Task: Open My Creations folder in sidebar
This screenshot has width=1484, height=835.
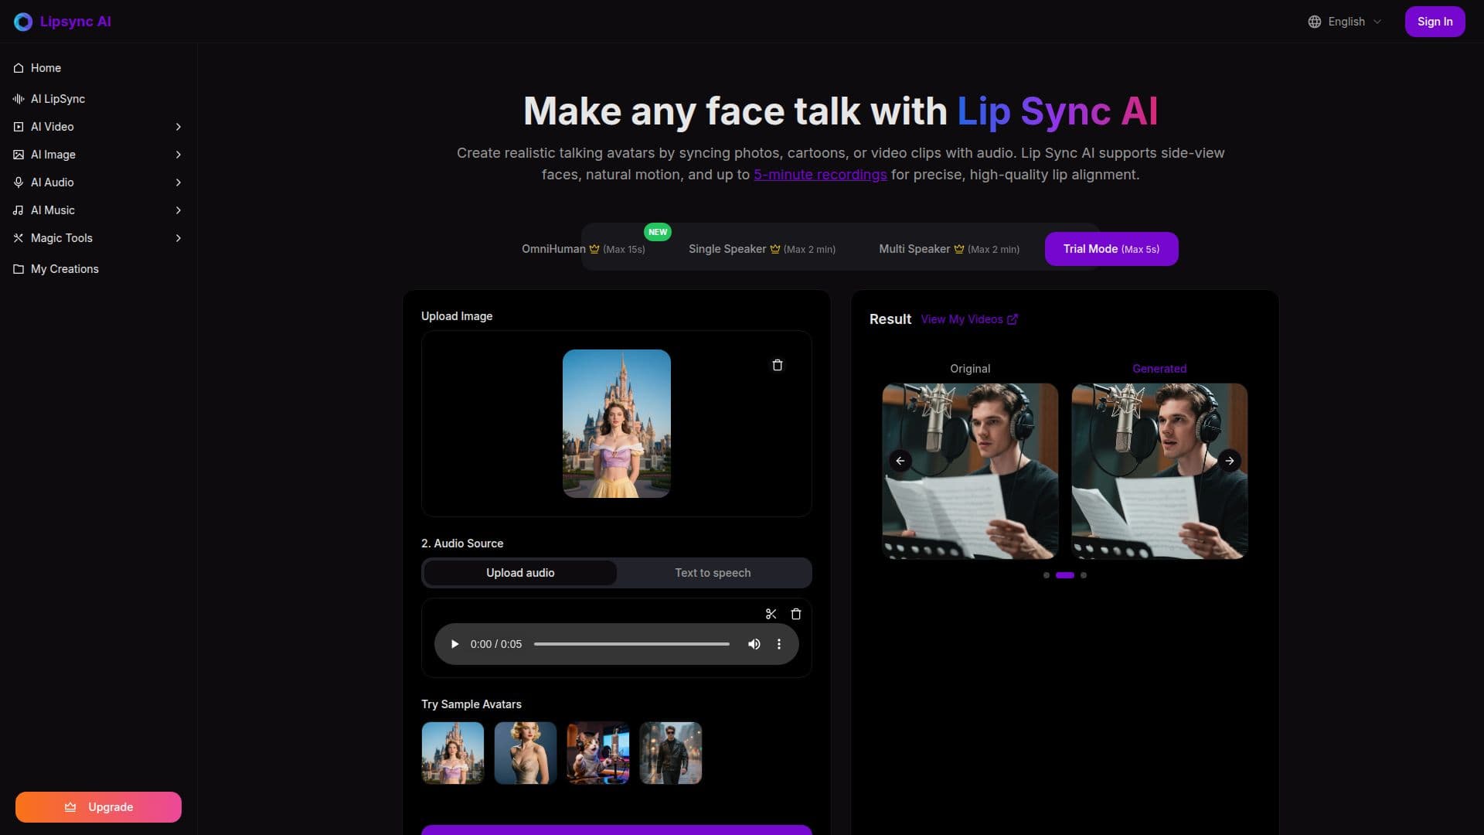Action: [98, 269]
